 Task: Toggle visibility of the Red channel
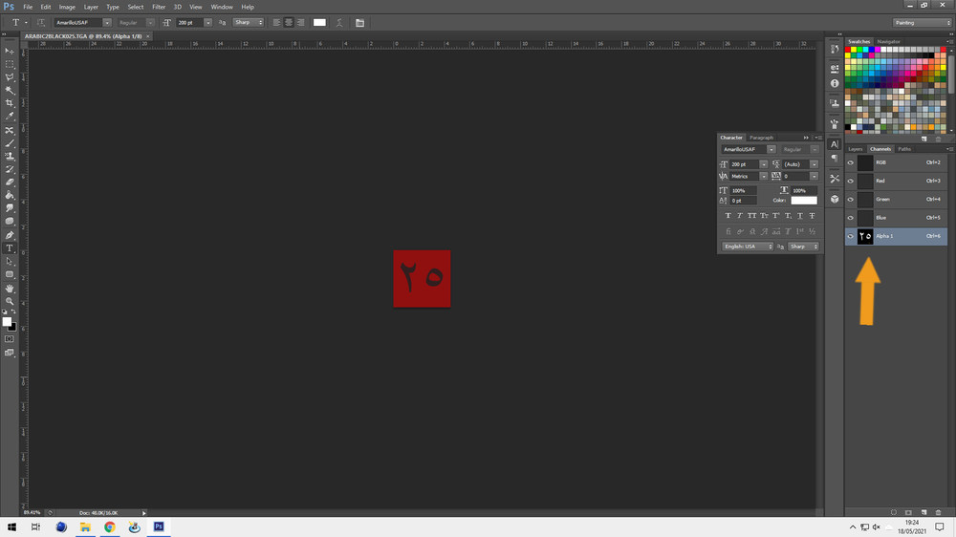[x=850, y=181]
